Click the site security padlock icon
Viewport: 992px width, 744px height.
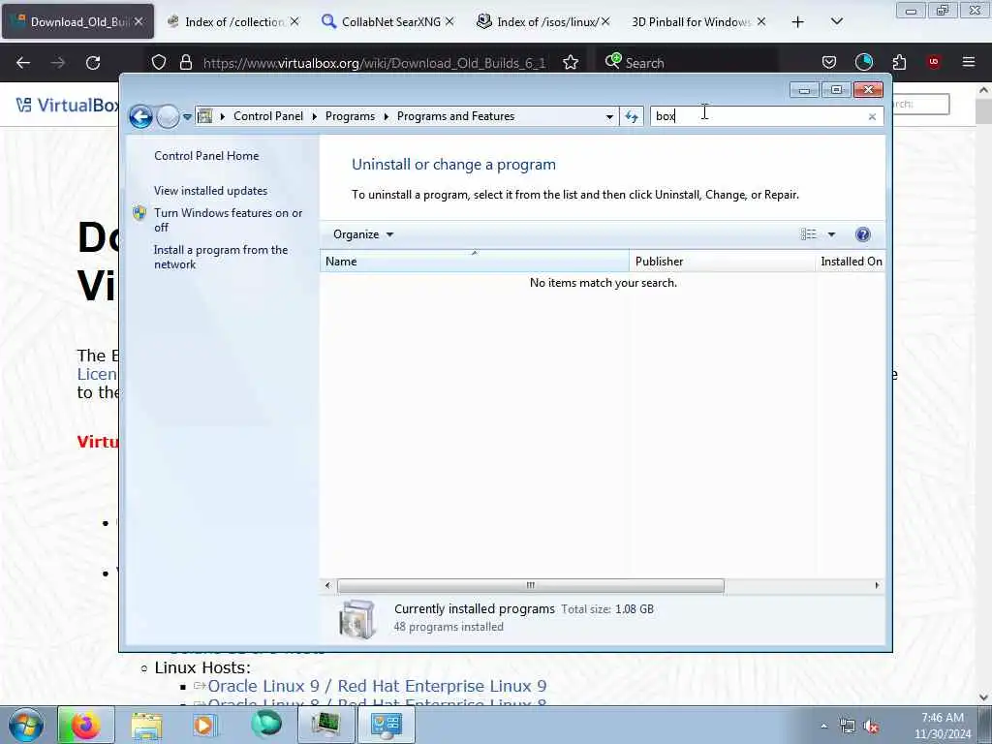185,62
